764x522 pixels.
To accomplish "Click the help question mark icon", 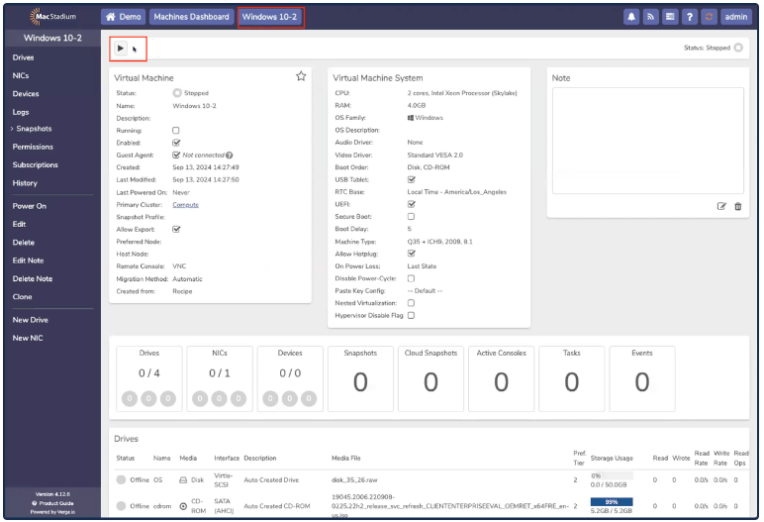I will click(690, 17).
